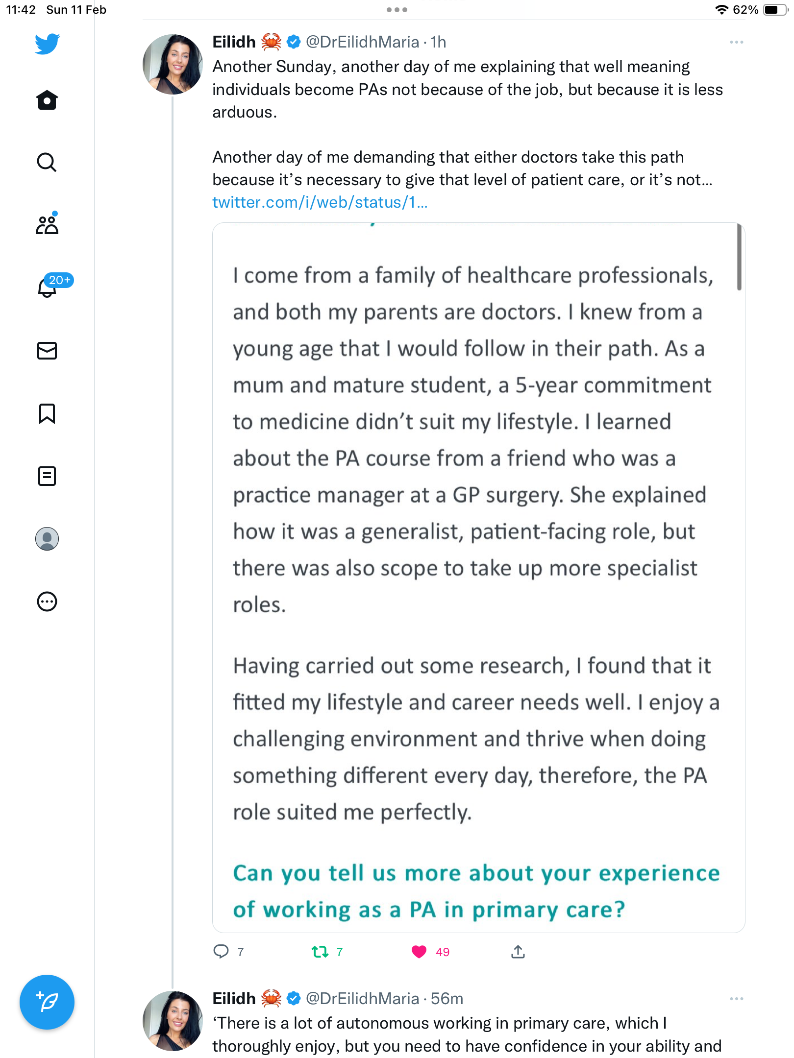Unlike the tweet with 49 likes
This screenshot has height=1058, width=794.
tap(419, 952)
